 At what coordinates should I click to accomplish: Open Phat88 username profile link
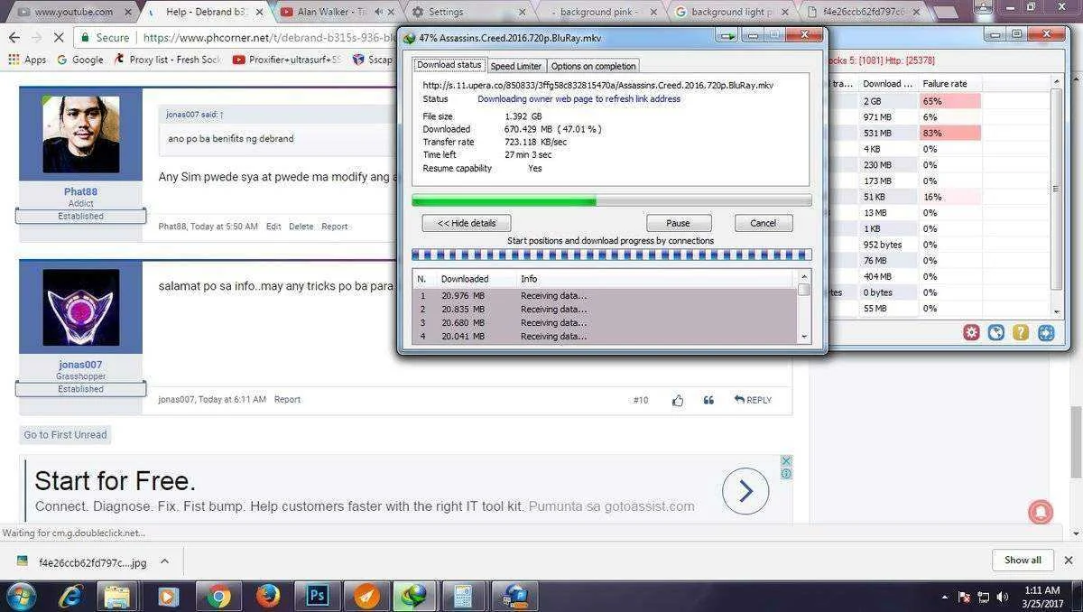(81, 191)
